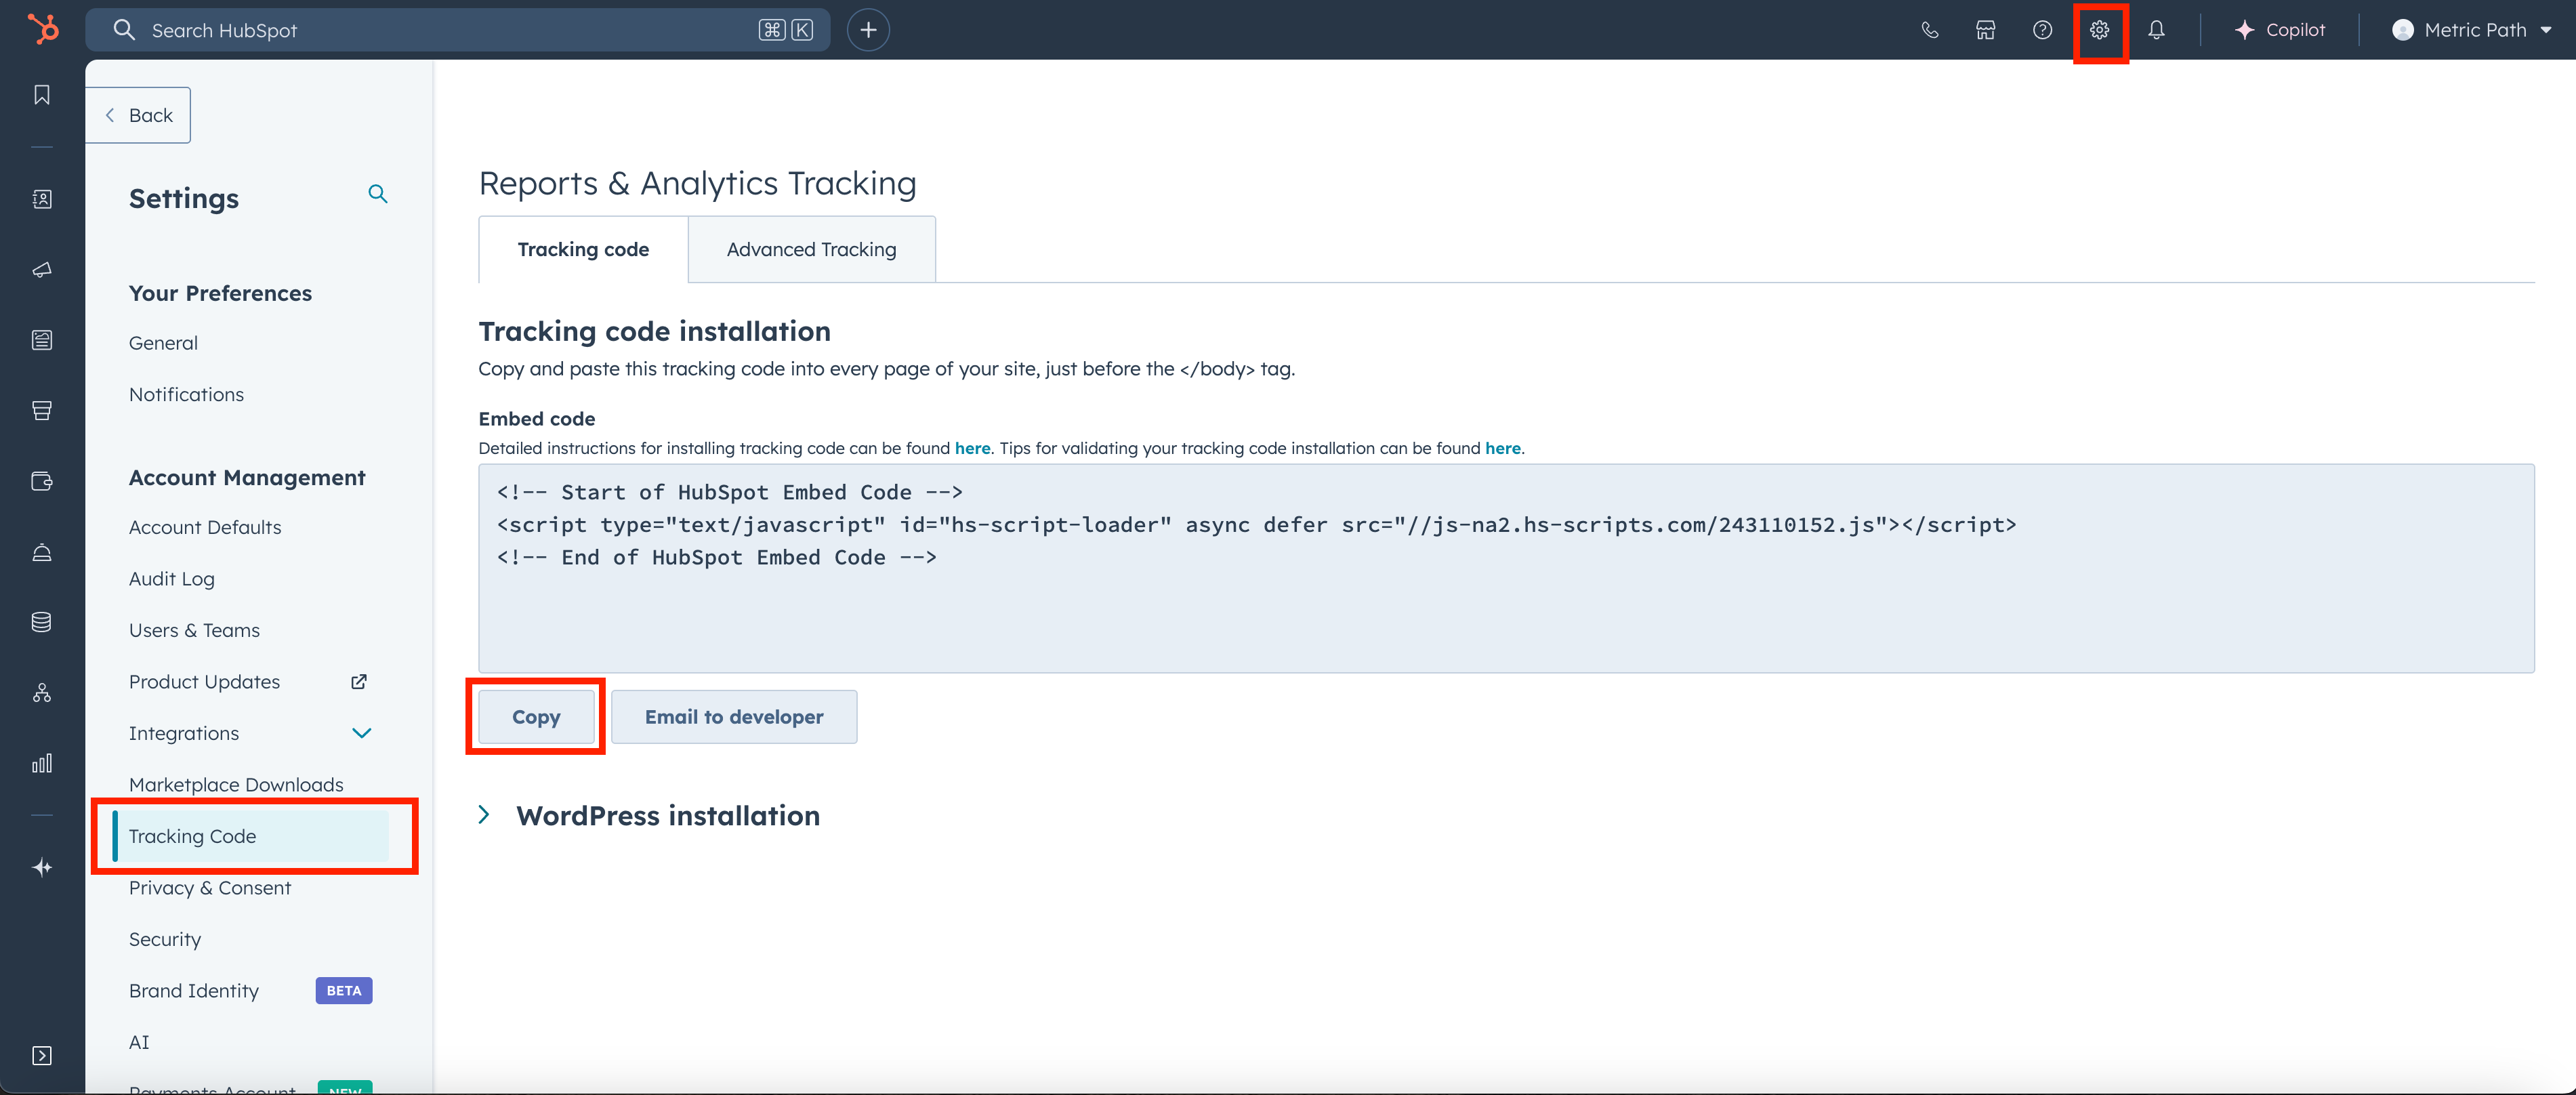Open Privacy & Consent settings

click(x=210, y=888)
